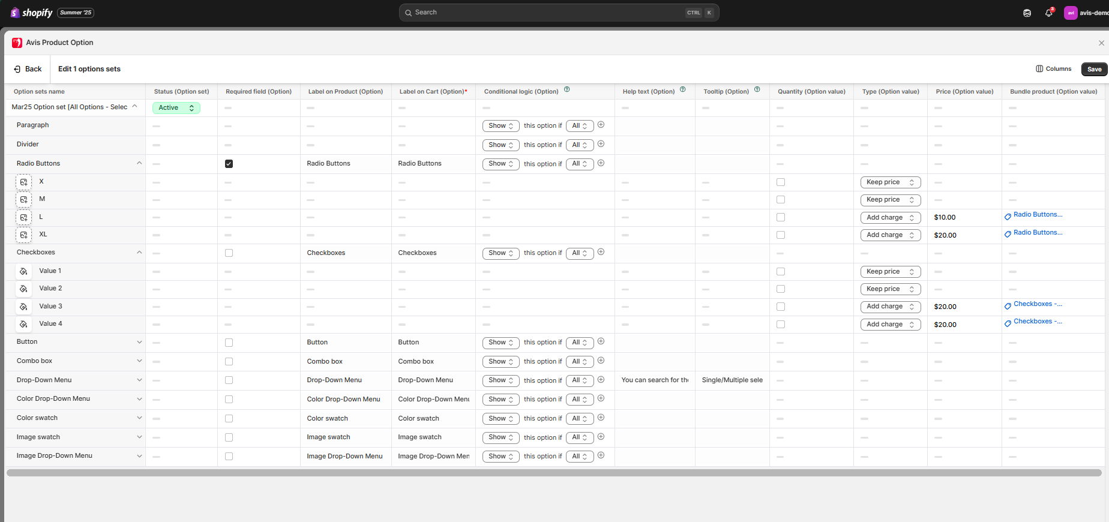Add condition to the Image swatch row

pos(601,437)
